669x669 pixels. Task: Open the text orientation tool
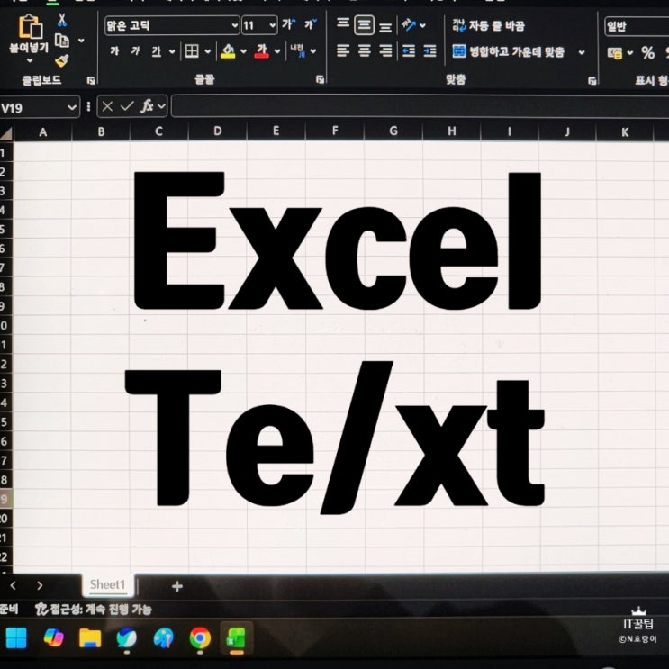tap(409, 24)
